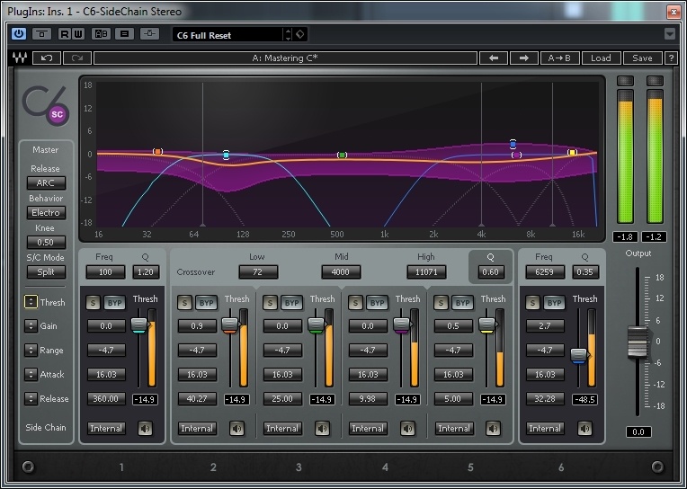687x489 pixels.
Task: Click the master Attack stepper arrows
Action: click(31, 374)
